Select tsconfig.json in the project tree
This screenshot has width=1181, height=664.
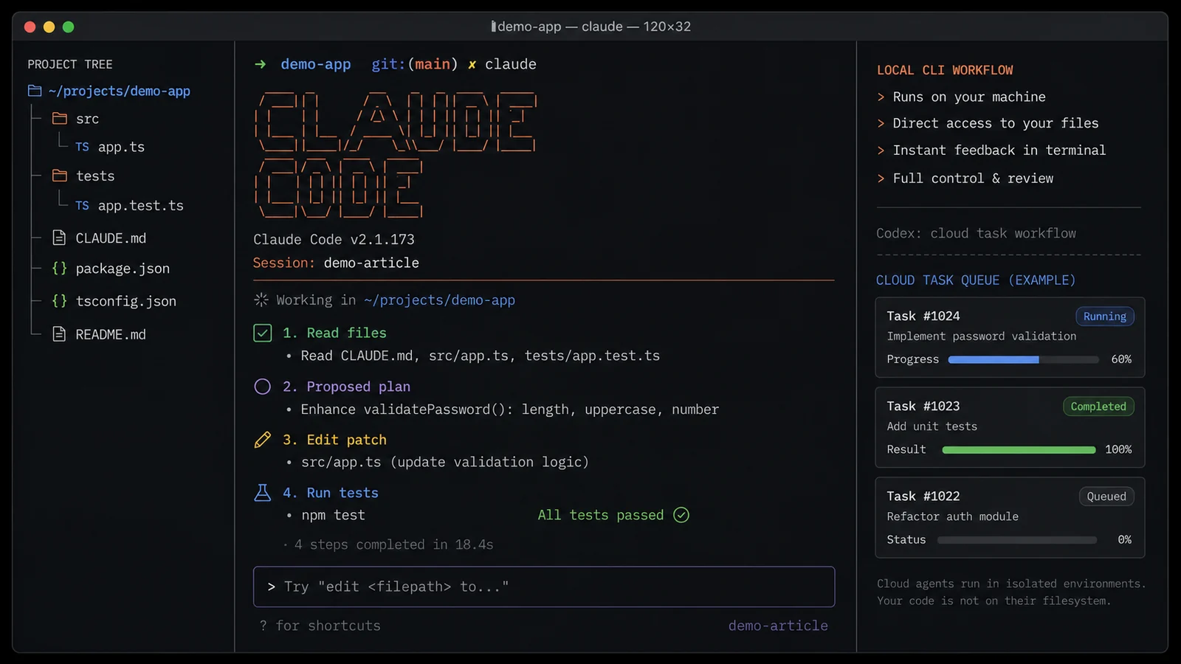pos(125,301)
